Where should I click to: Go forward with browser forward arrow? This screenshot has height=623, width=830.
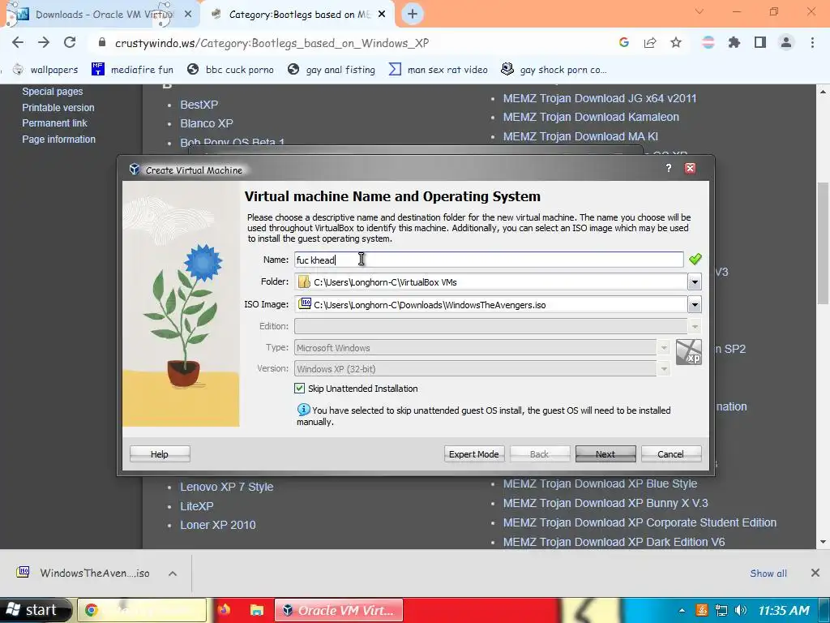coord(44,42)
